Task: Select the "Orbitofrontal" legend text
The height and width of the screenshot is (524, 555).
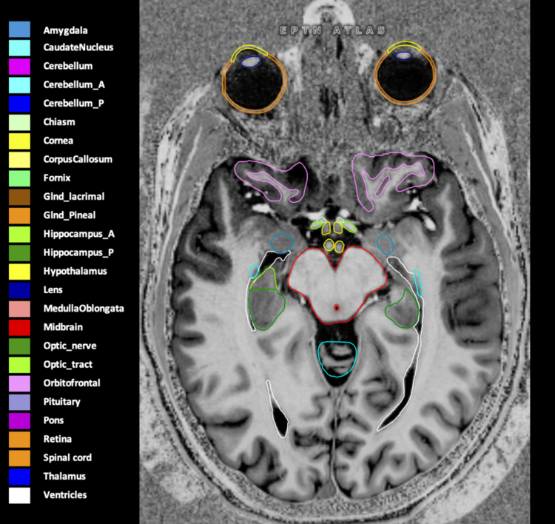Action: (72, 383)
